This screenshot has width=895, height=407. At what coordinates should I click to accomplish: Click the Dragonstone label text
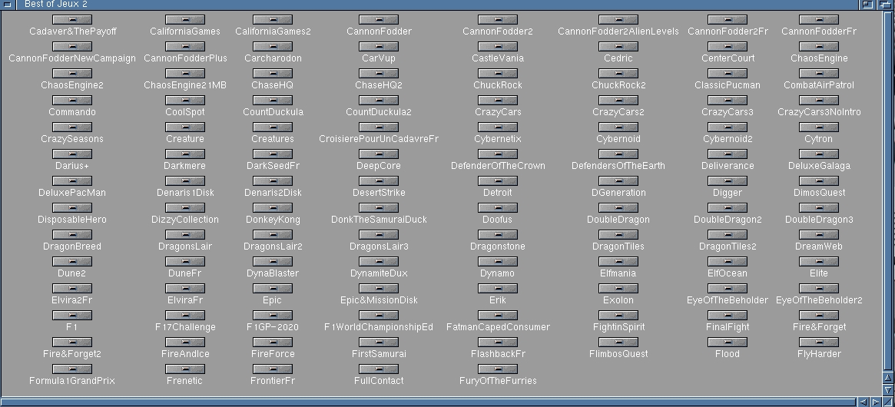coord(497,246)
